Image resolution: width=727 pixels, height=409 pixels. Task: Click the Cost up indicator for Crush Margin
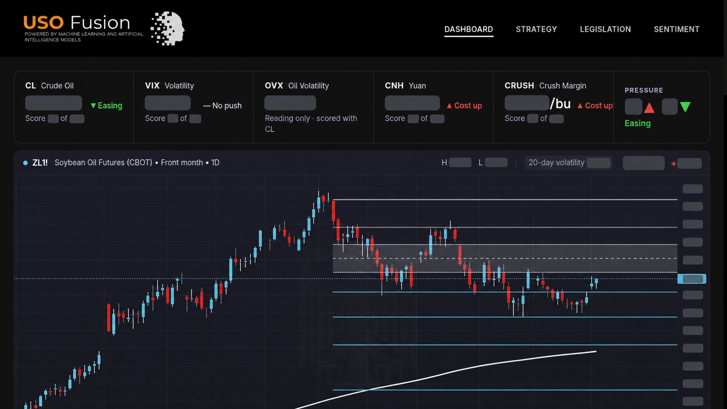594,106
